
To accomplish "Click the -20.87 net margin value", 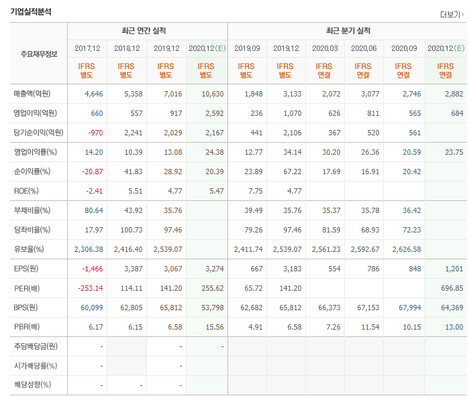I will point(93,172).
